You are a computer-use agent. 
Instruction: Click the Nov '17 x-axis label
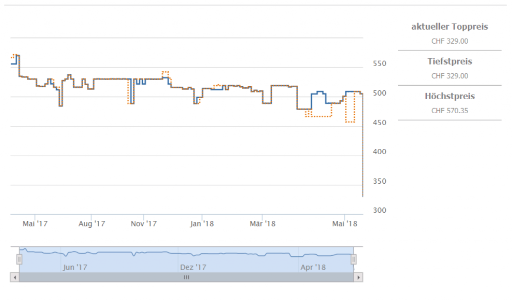click(144, 224)
